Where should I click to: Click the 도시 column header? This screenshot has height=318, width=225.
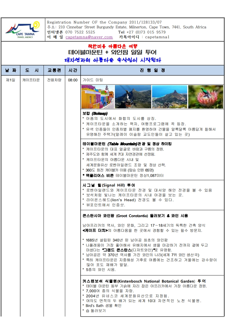point(32,70)
